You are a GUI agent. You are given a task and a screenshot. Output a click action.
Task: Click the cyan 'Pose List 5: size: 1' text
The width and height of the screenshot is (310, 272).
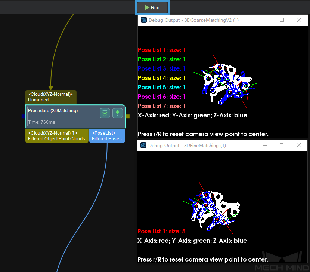(x=162, y=88)
